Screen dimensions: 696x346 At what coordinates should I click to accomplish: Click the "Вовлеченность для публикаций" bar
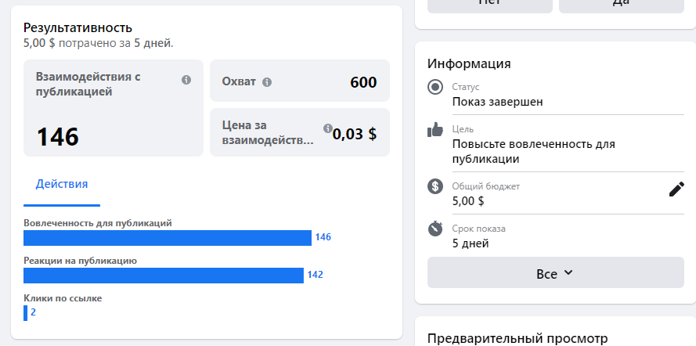167,238
